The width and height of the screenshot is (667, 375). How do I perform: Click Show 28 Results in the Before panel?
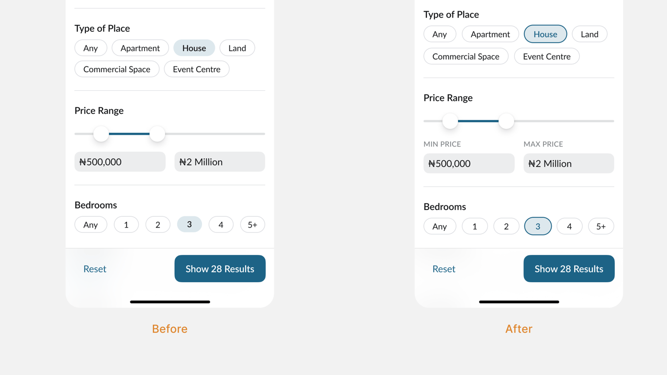pos(220,269)
